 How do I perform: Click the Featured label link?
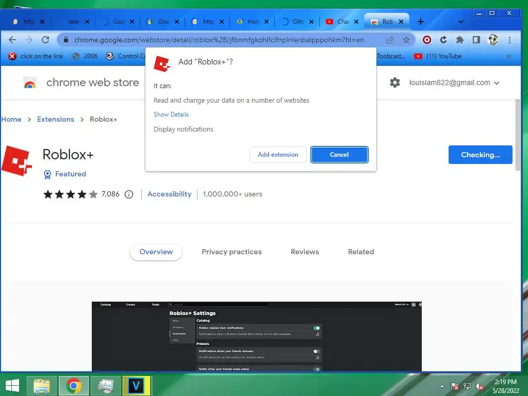tap(71, 174)
